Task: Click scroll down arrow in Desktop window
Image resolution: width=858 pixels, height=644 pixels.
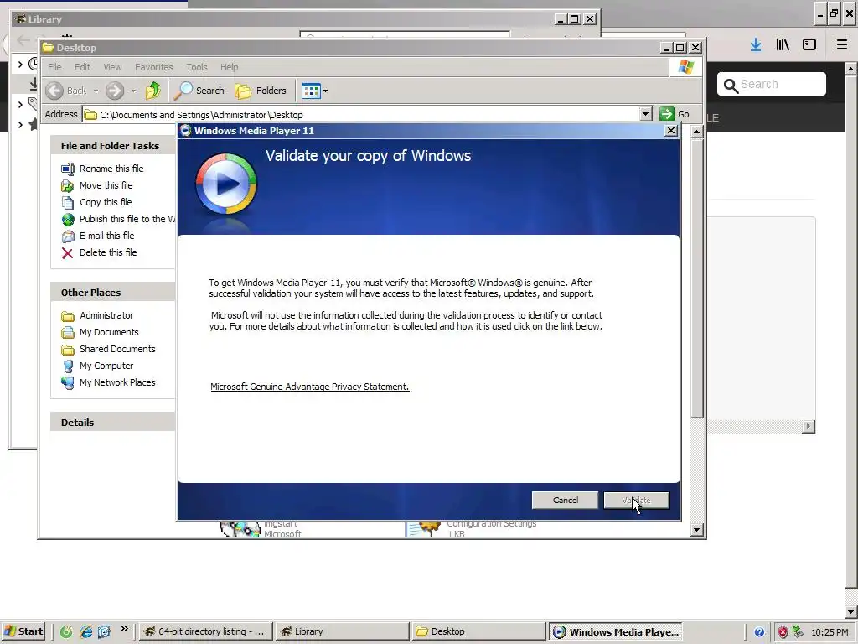Action: pos(696,530)
